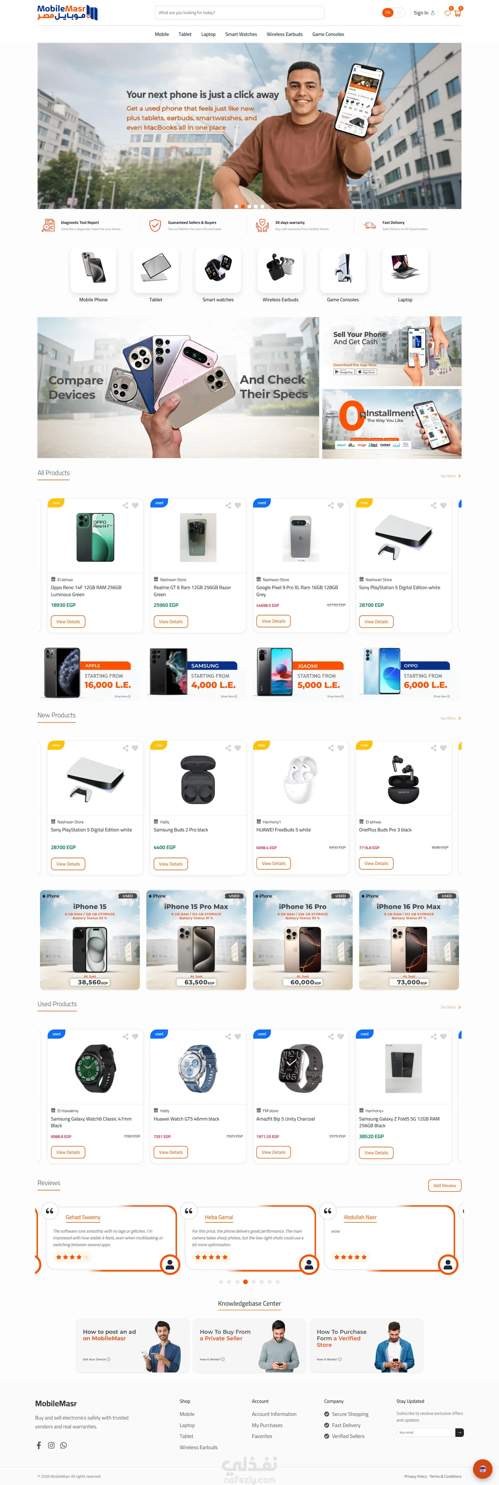The height and width of the screenshot is (1485, 499).
Task: Open the Facebook icon in footer
Action: click(39, 1445)
